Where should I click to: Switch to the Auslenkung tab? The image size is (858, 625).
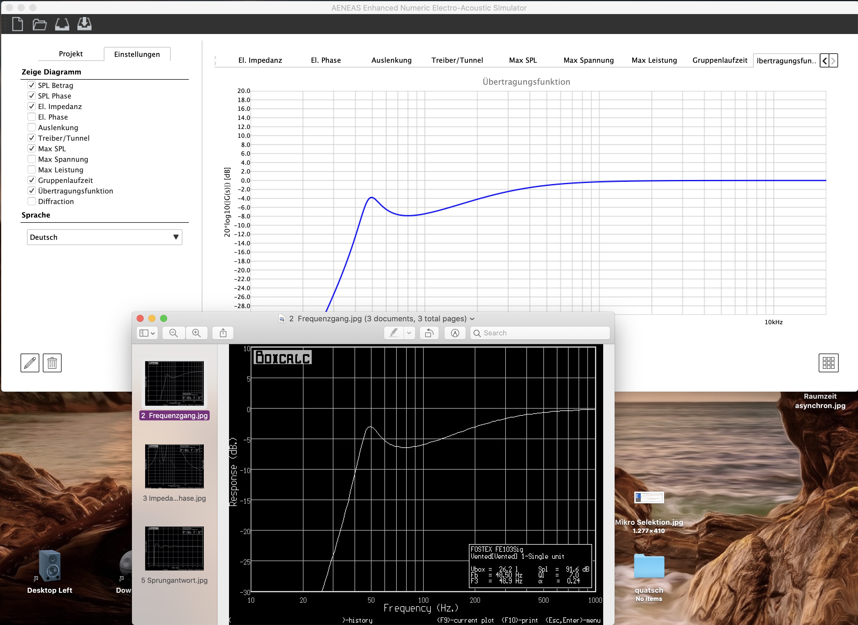[x=391, y=60]
